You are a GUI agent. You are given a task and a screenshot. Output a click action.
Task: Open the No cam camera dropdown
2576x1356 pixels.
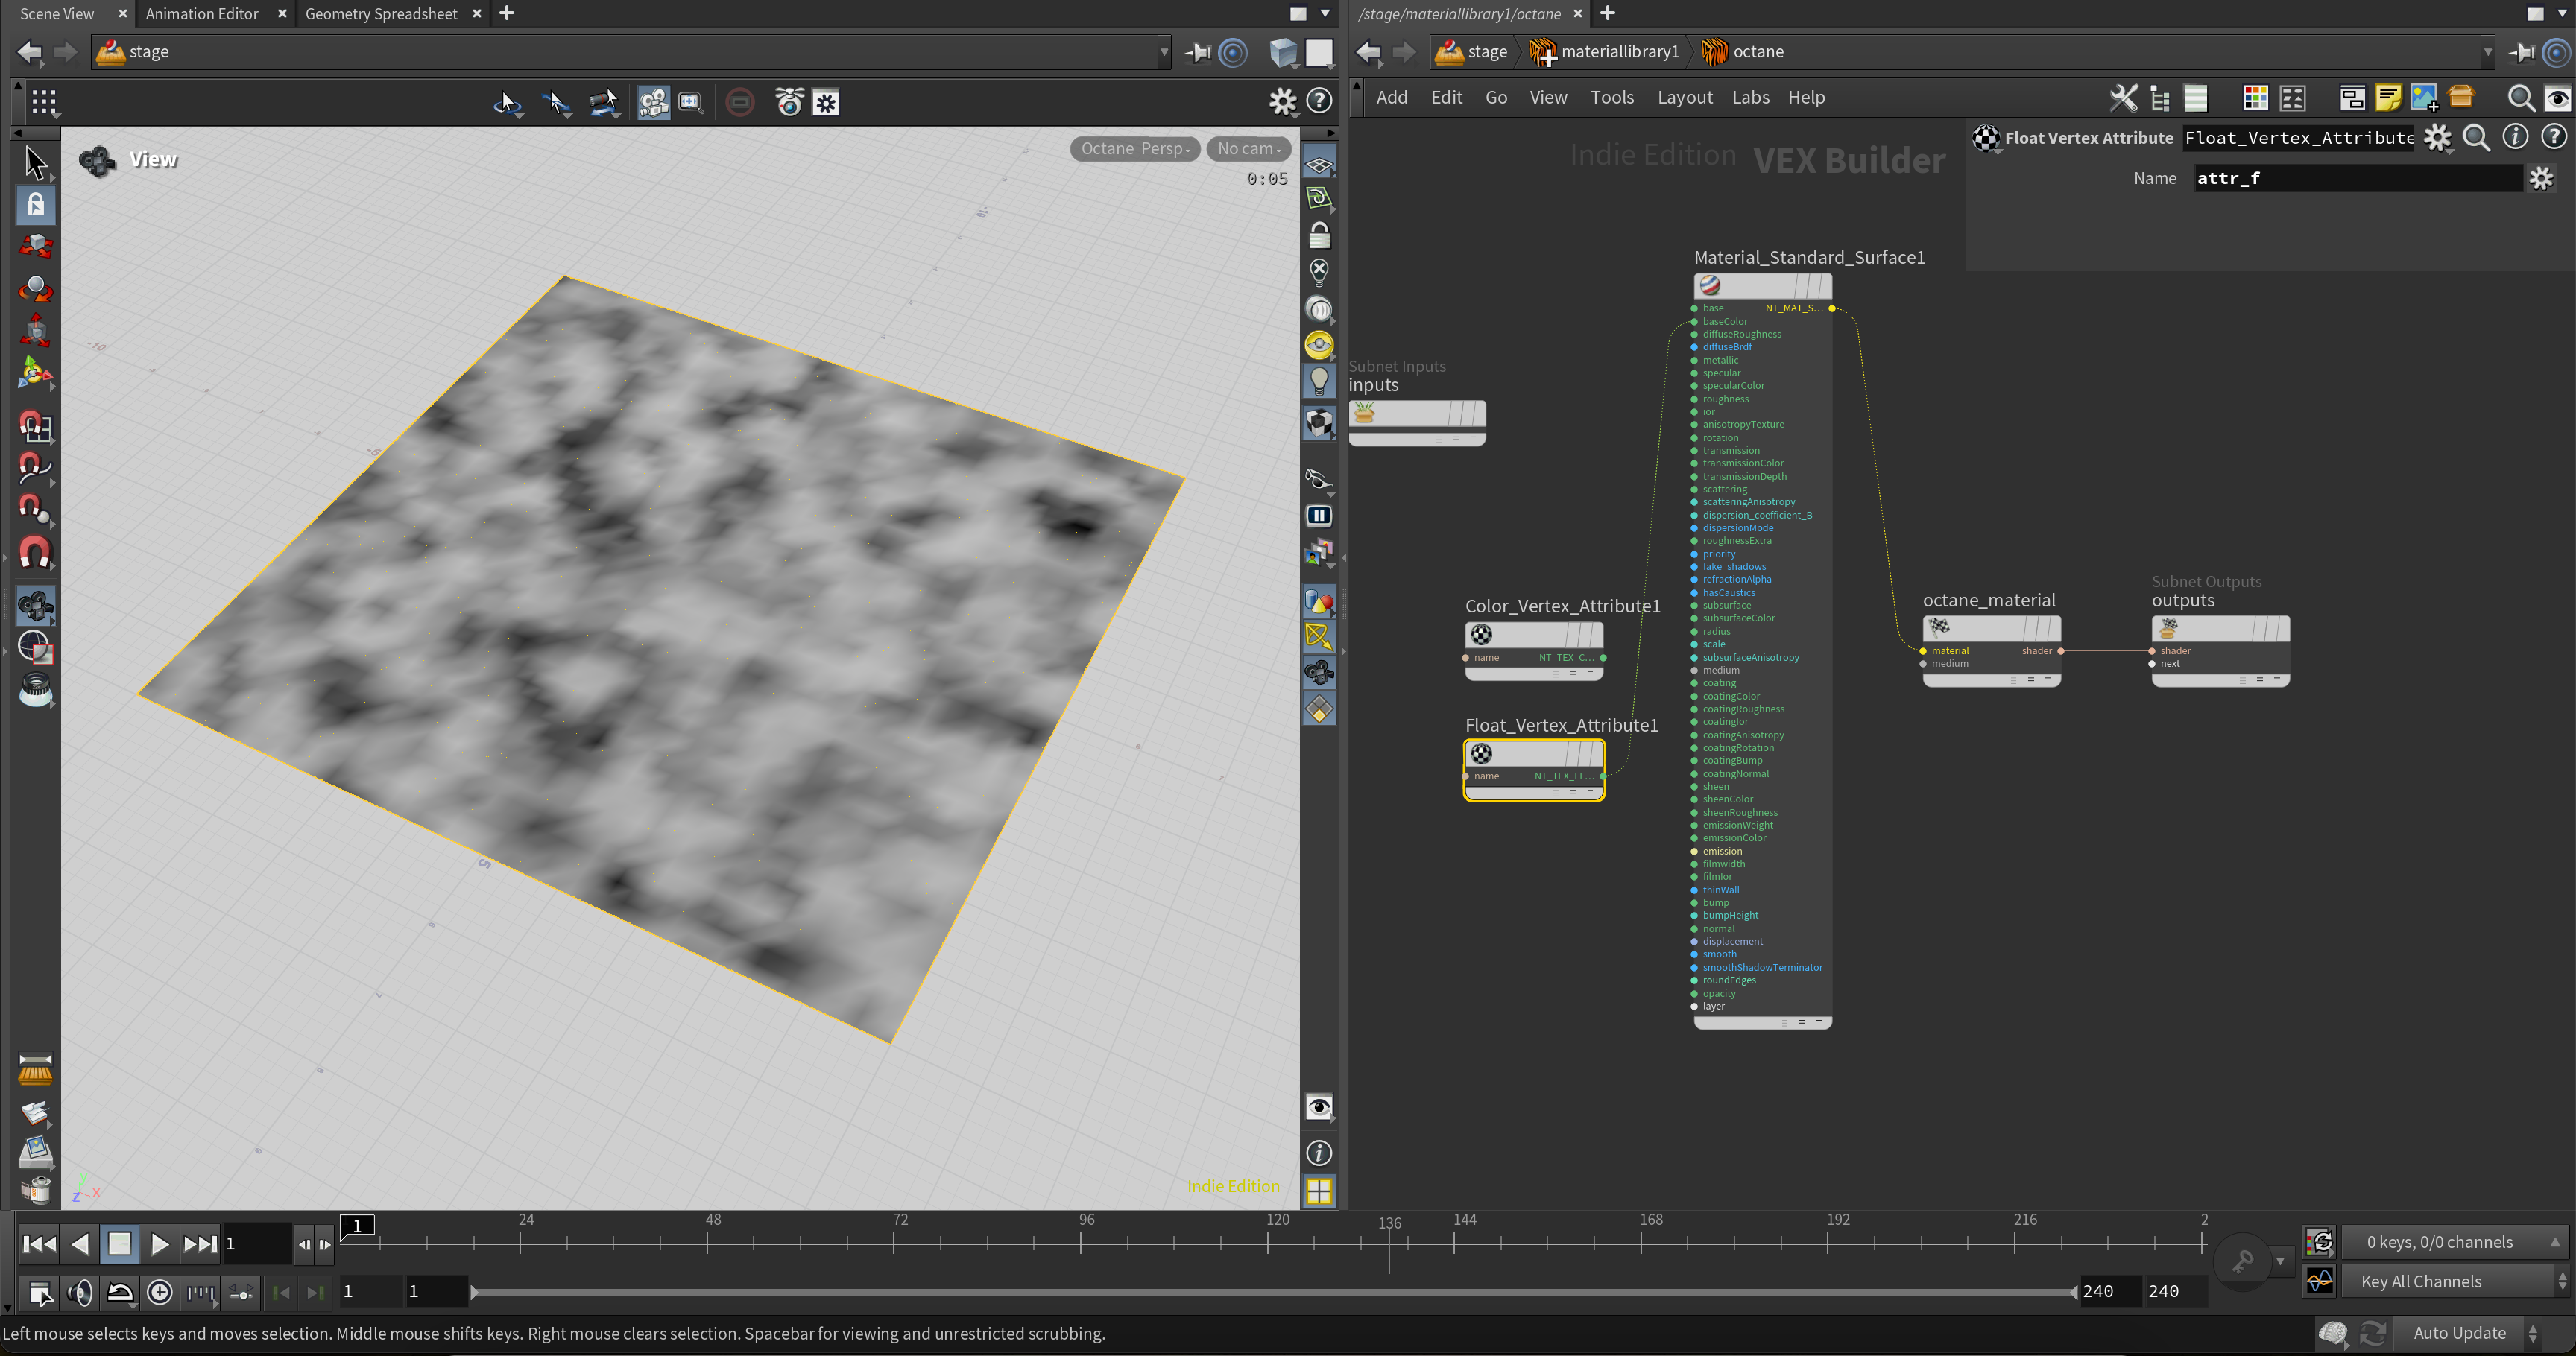[1248, 149]
